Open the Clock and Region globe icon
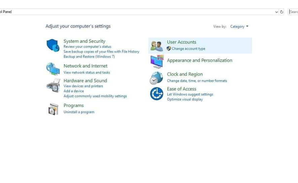The width and height of the screenshot is (298, 183). [x=156, y=78]
